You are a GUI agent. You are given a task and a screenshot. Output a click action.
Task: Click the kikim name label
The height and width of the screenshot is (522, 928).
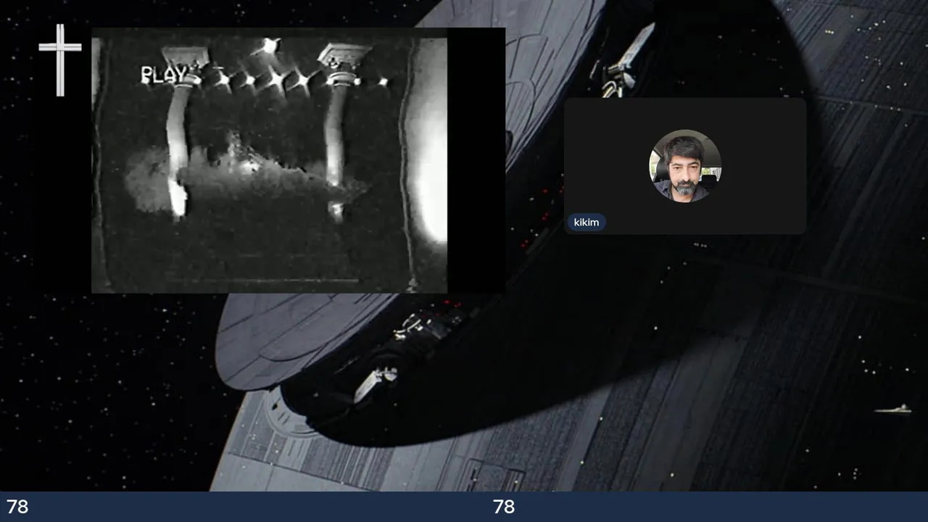point(587,223)
